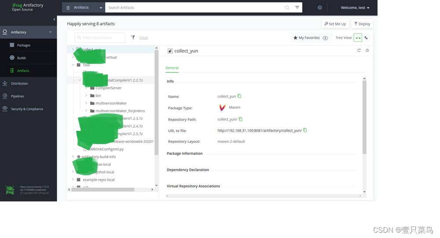Image resolution: width=440 pixels, height=238 pixels.
Task: Focus the Search Artifacts input field
Action: tap(195, 7)
